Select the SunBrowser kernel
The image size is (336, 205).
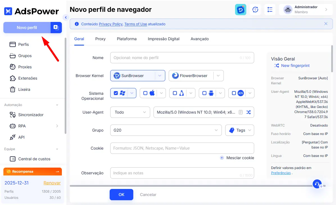[133, 76]
